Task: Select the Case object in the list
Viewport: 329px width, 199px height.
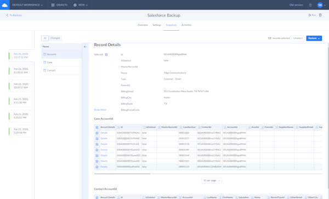Action: (x=61, y=62)
